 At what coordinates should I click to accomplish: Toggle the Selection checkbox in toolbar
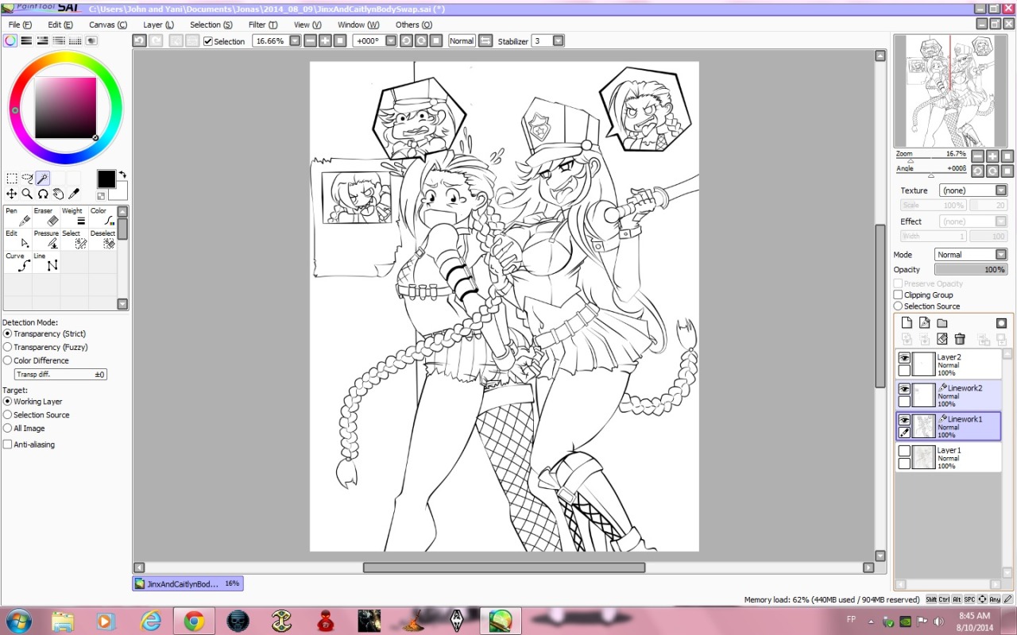208,41
